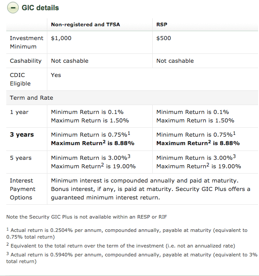The height and width of the screenshot is (276, 259).
Task: Click the $1,000 investment minimum value
Action: [x=61, y=38]
